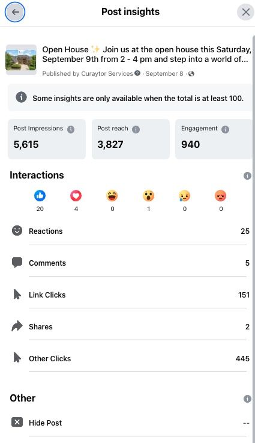This screenshot has height=443, width=255.
Task: Go back using the arrow button
Action: [15, 12]
